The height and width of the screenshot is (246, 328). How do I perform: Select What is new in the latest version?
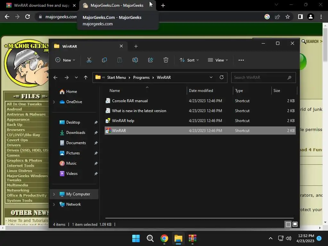[x=200, y=111]
